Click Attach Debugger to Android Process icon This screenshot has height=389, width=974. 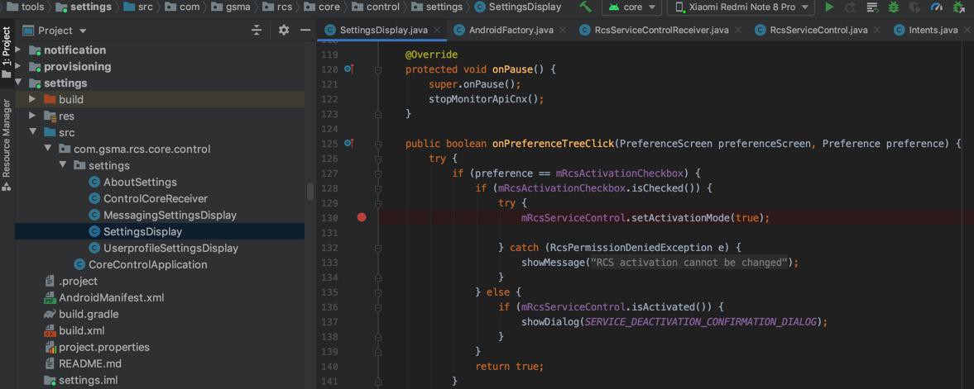tap(959, 7)
